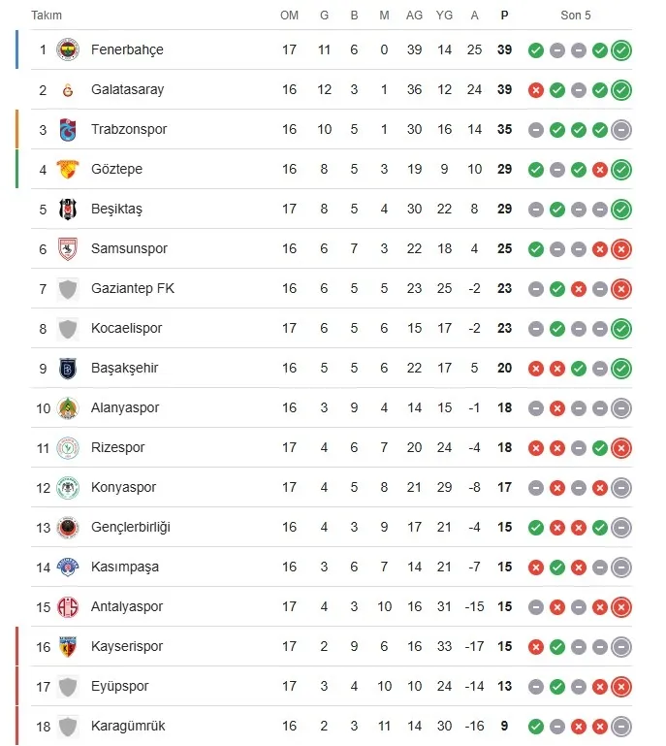Image resolution: width=666 pixels, height=746 pixels.
Task: Click the Fenerbahçe club crest
Action: pyautogui.click(x=68, y=49)
